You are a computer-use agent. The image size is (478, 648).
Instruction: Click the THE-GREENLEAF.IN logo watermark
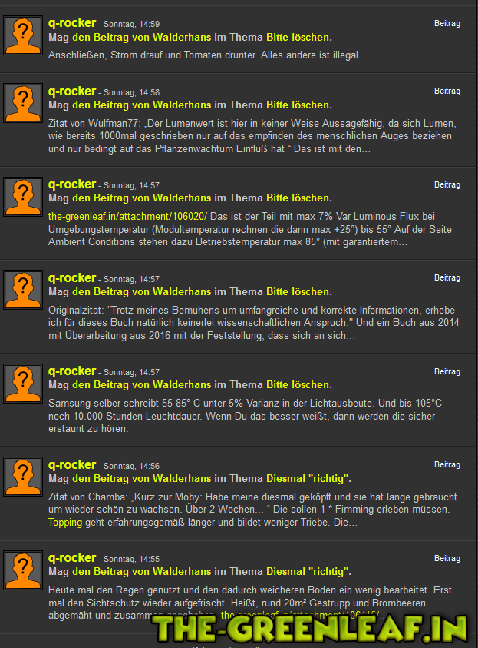pos(311,629)
